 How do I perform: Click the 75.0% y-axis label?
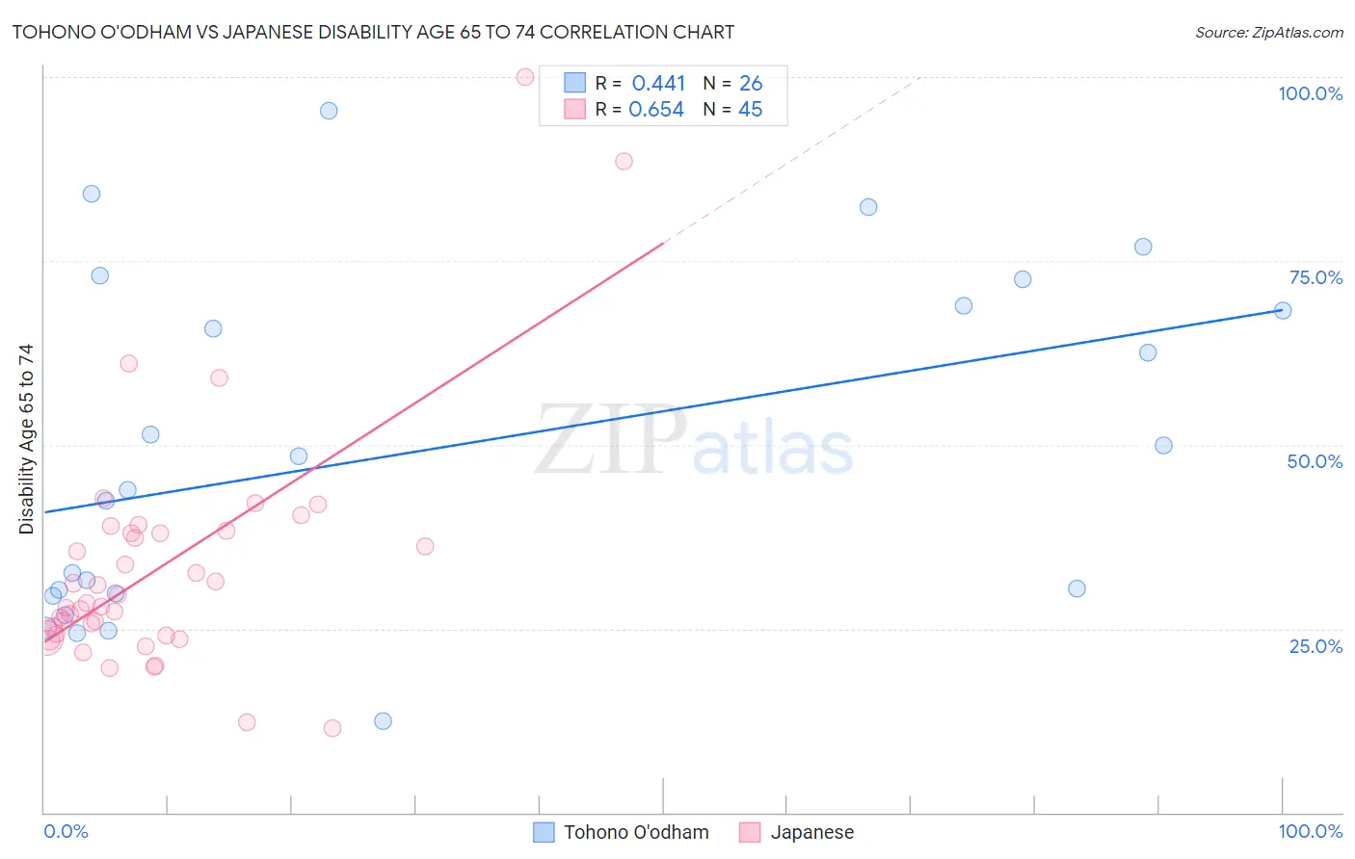click(1315, 277)
